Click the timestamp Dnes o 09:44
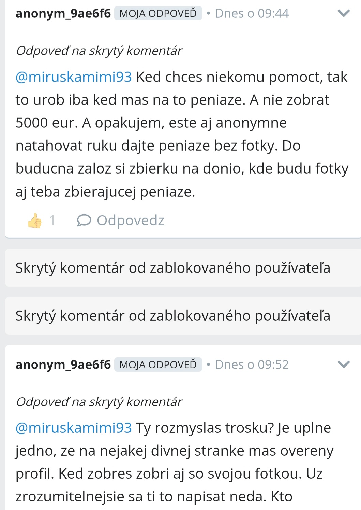 [252, 13]
